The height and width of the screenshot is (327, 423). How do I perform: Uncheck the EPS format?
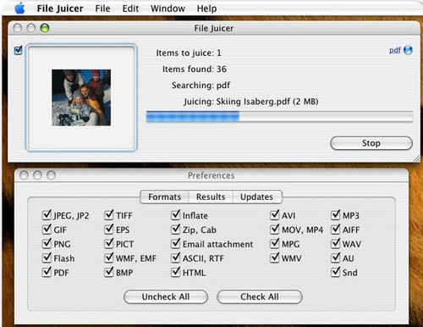pyautogui.click(x=109, y=230)
